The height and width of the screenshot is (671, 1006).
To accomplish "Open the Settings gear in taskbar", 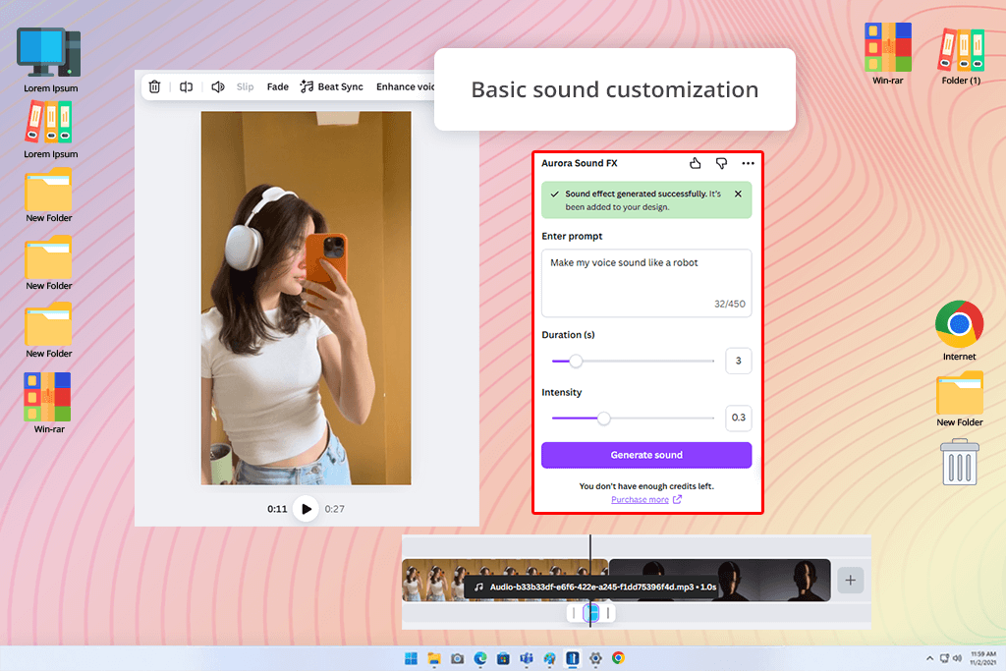I will coord(595,658).
